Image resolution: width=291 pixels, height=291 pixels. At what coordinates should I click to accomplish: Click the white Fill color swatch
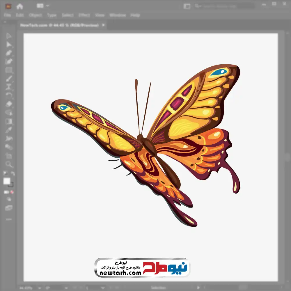7,181
